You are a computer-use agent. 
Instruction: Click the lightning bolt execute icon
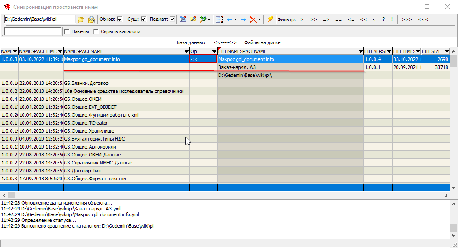click(270, 19)
